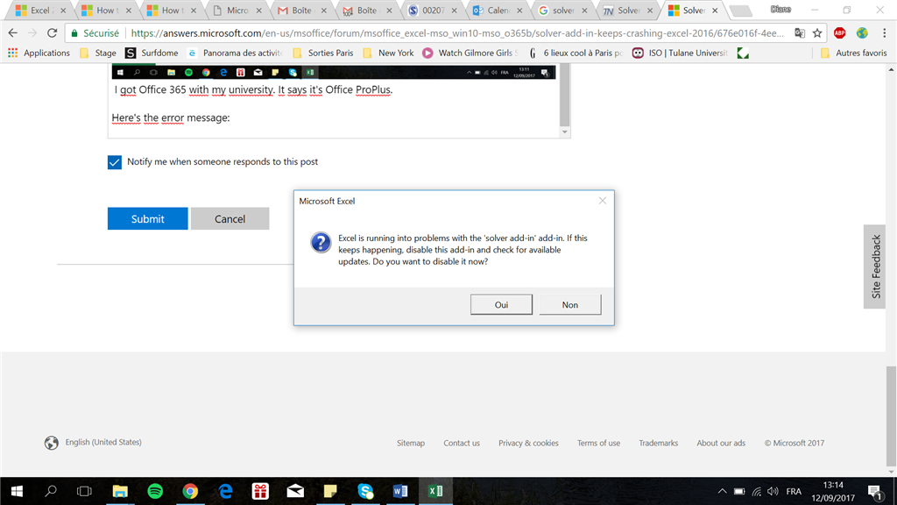This screenshot has width=897, height=505.
Task: Open the Contact us footer link
Action: pos(462,443)
